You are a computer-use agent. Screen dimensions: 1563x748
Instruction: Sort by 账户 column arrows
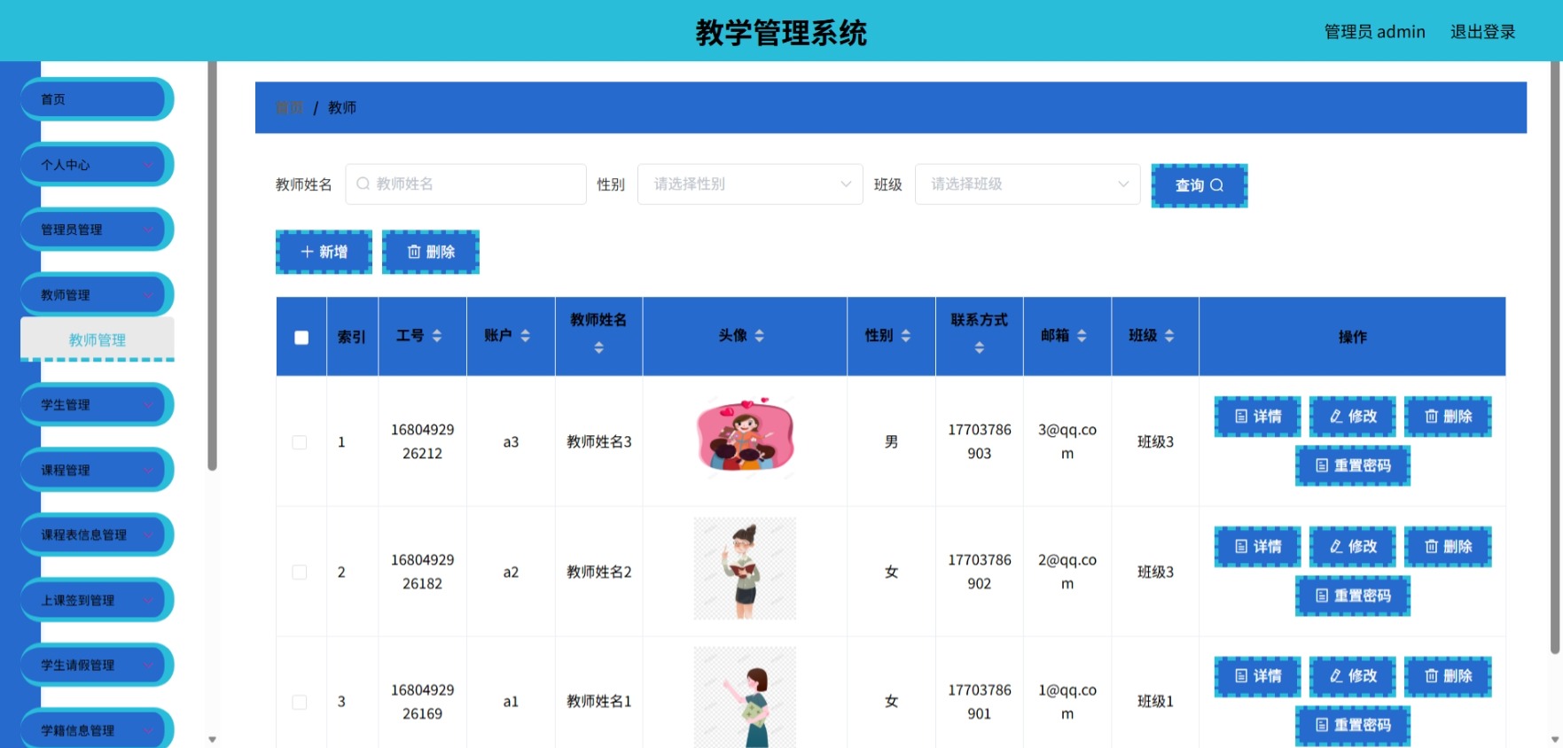(x=526, y=336)
